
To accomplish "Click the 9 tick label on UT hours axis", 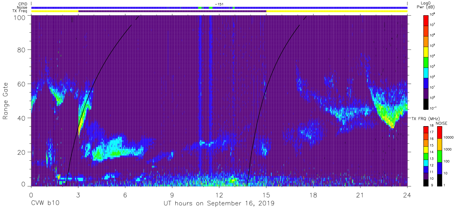I will [x=172, y=195].
